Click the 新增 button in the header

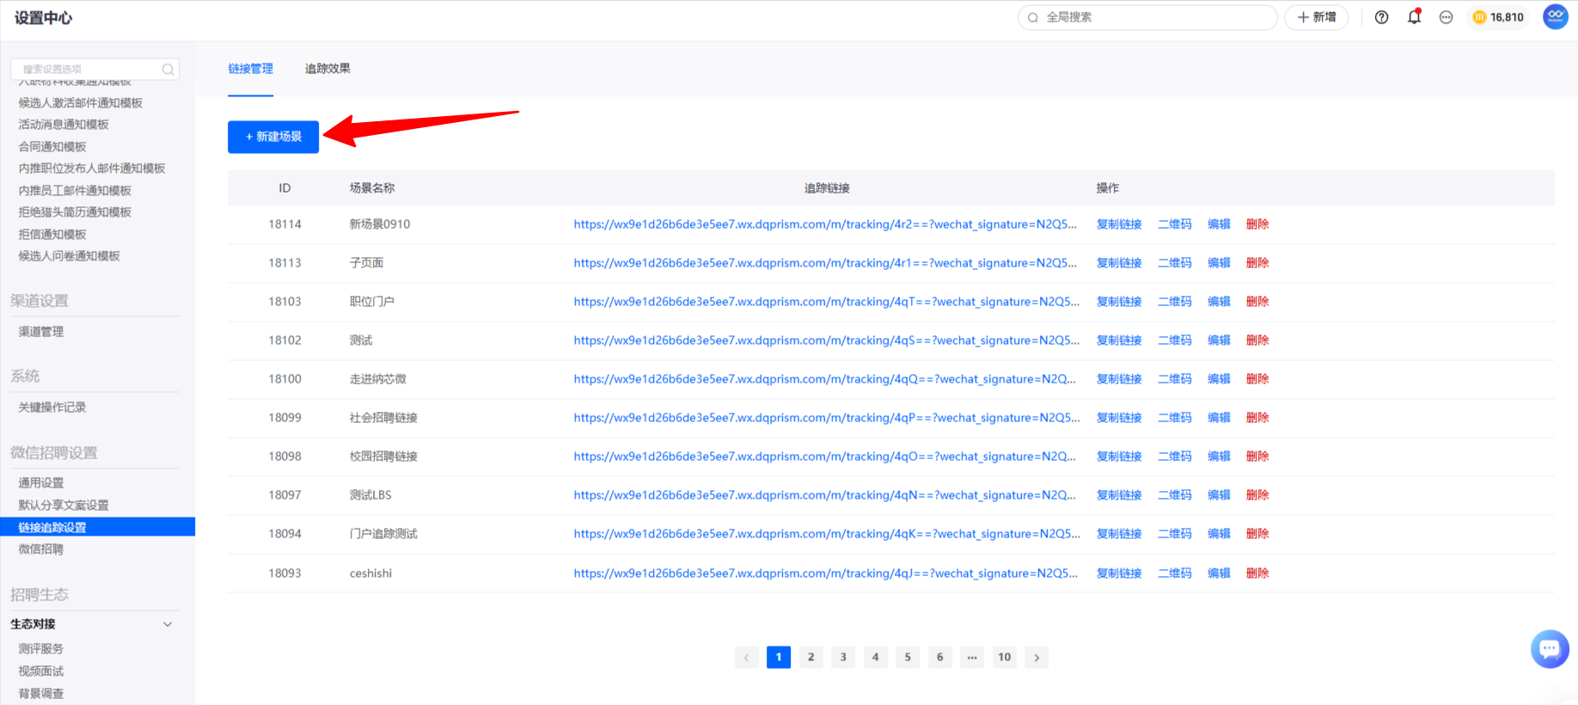pos(1316,17)
